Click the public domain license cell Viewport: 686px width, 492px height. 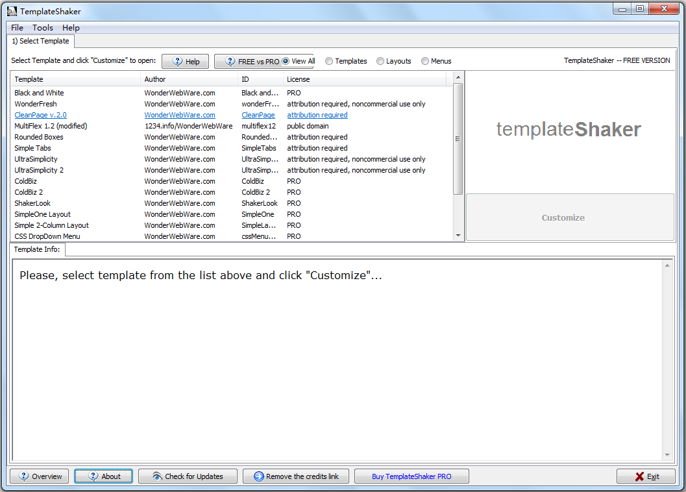[308, 126]
